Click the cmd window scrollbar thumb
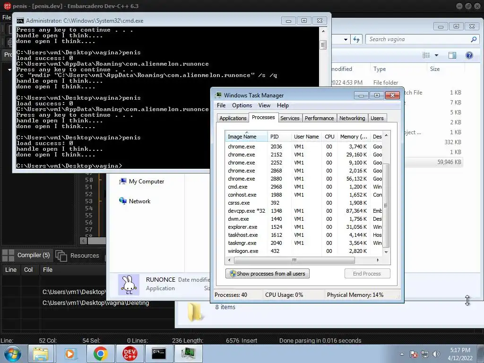Viewport: 484px width, 363px height. click(323, 45)
